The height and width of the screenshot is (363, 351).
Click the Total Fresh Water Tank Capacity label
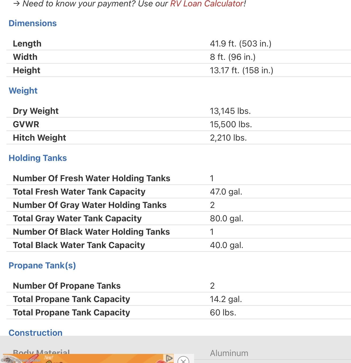click(79, 192)
